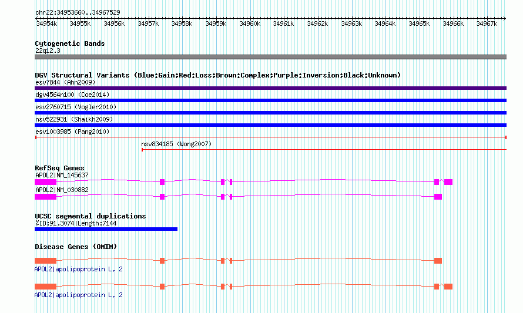Open the nsv522931 (Shaikh2009) blue bar

(270, 125)
